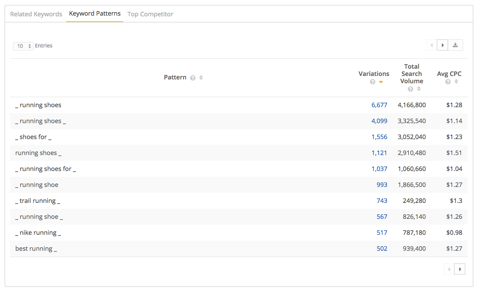The width and height of the screenshot is (480, 291).
Task: Click the 249,280 search volume value
Action: [x=414, y=201]
